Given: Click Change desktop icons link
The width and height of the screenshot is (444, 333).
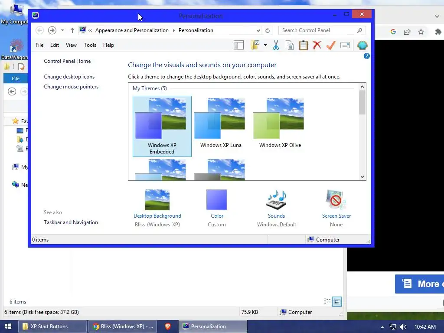Looking at the screenshot, I should (x=69, y=77).
